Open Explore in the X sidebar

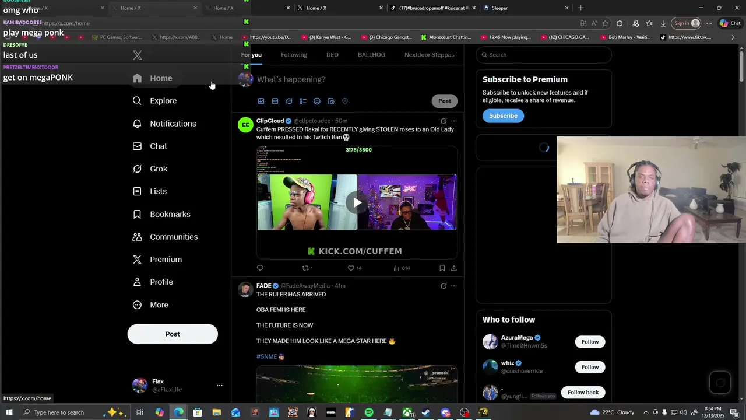(x=155, y=101)
